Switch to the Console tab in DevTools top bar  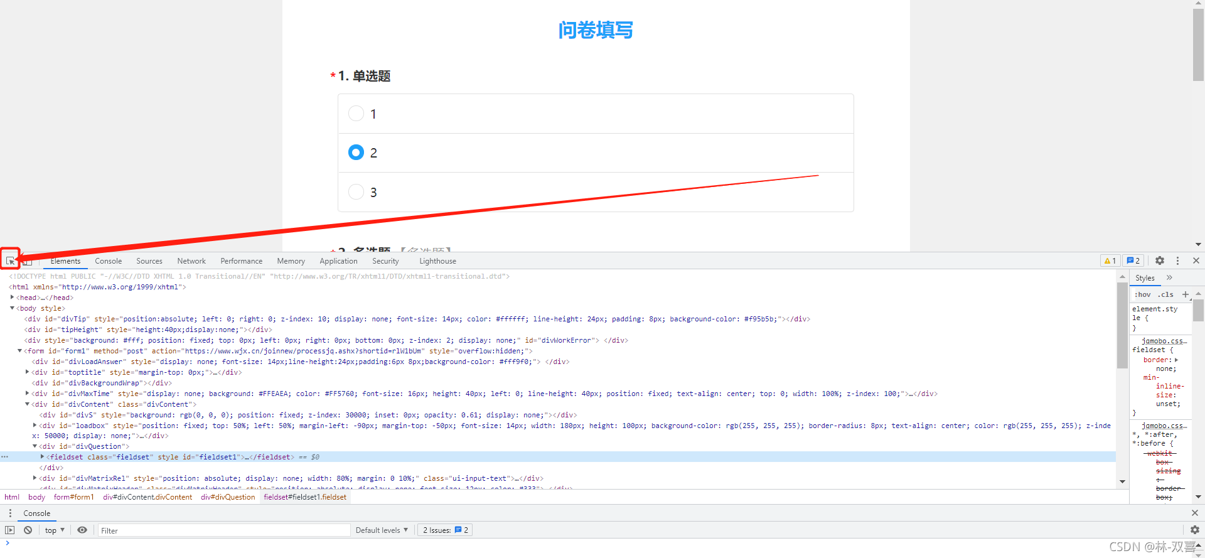click(108, 261)
